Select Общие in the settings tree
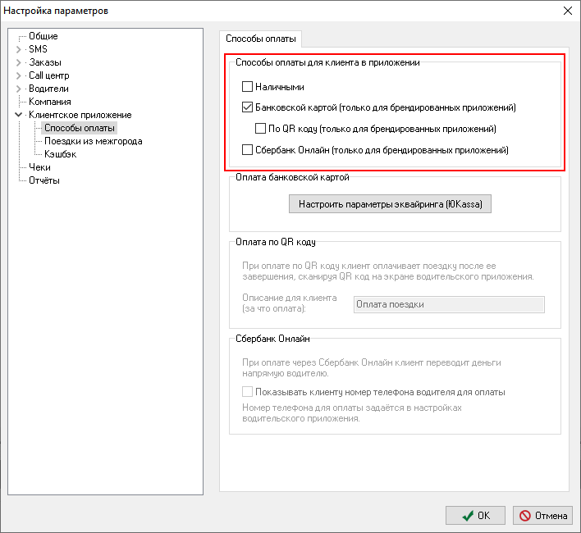This screenshot has width=581, height=533. click(x=43, y=36)
